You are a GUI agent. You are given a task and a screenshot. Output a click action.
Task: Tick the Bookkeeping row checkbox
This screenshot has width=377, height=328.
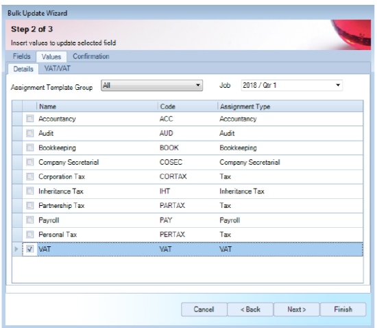(x=29, y=148)
